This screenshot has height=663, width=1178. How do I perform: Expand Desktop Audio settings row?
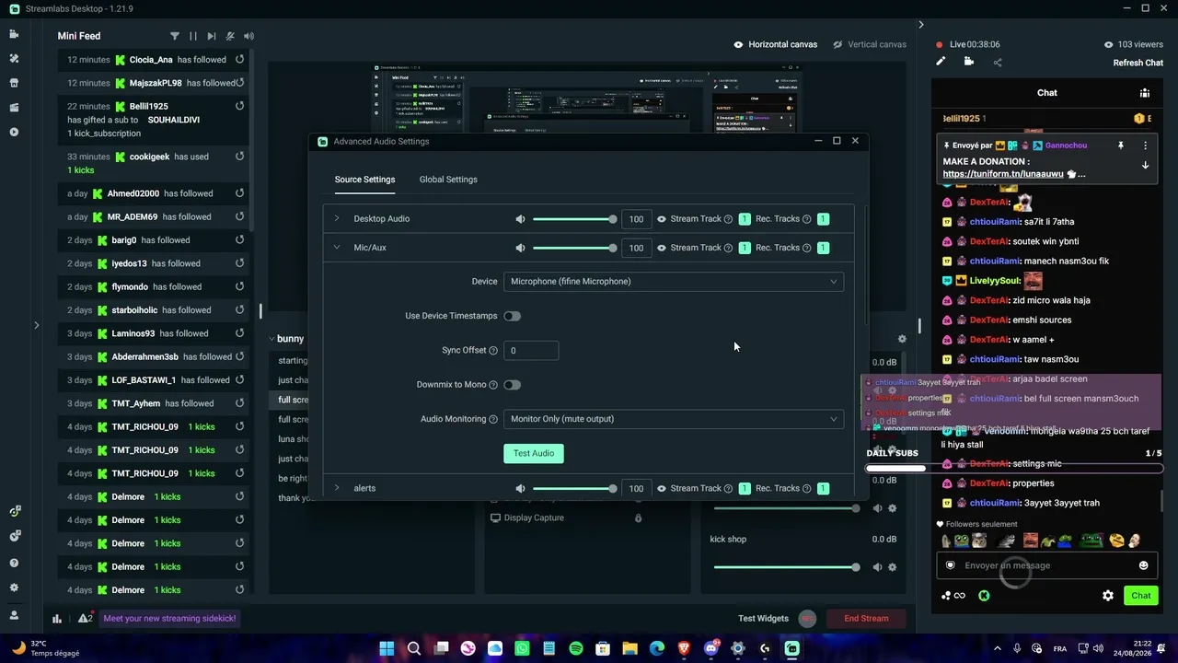click(x=337, y=219)
